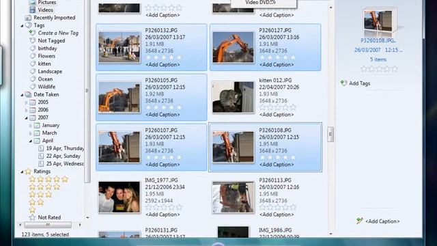Click the March month icon

coord(37,133)
